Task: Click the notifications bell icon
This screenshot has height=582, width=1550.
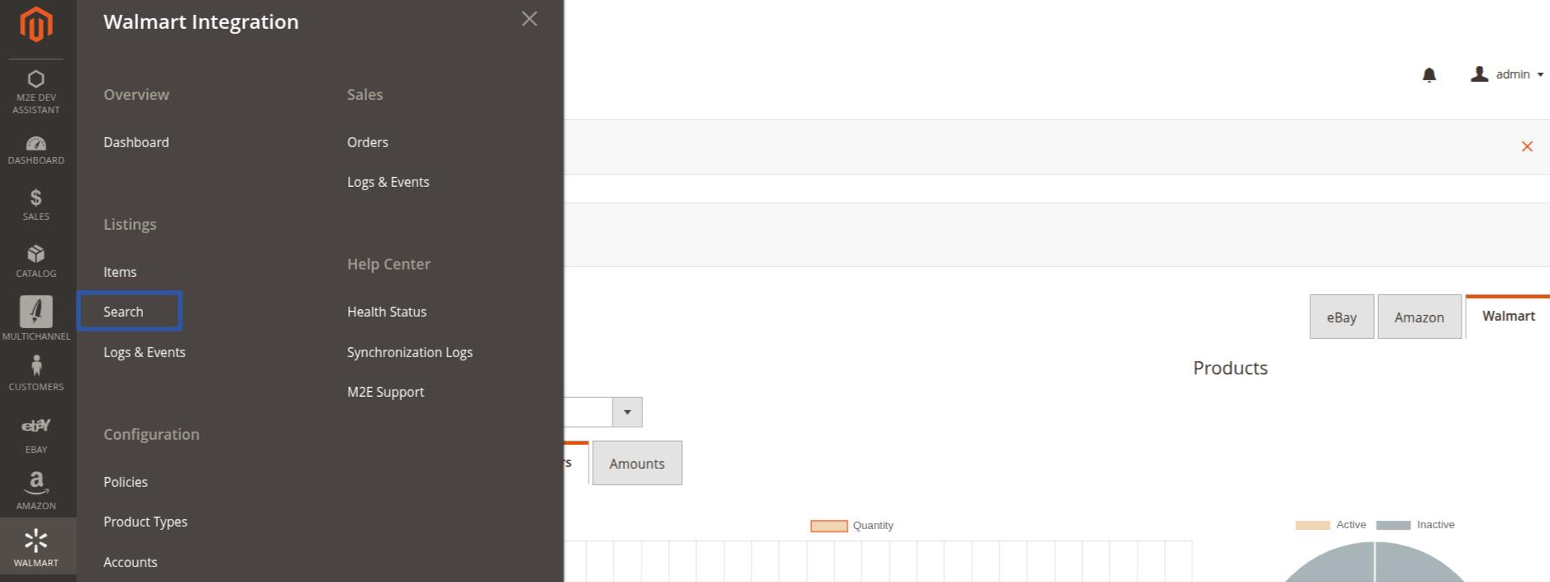Action: coord(1428,75)
